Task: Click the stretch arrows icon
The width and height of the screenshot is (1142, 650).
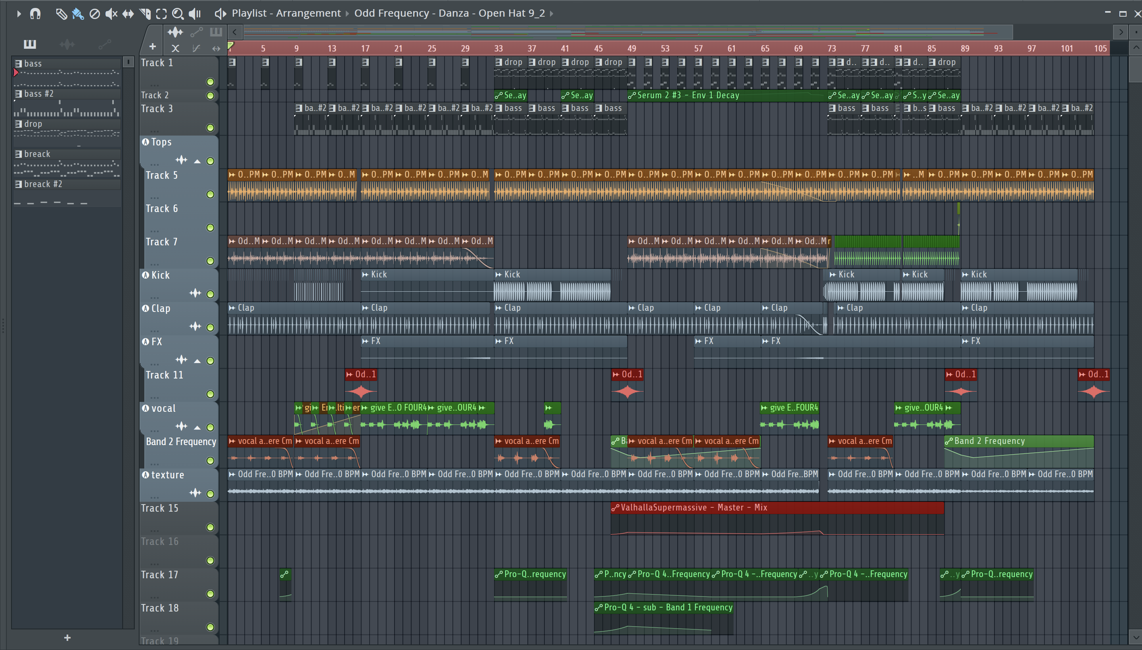Action: 216,48
